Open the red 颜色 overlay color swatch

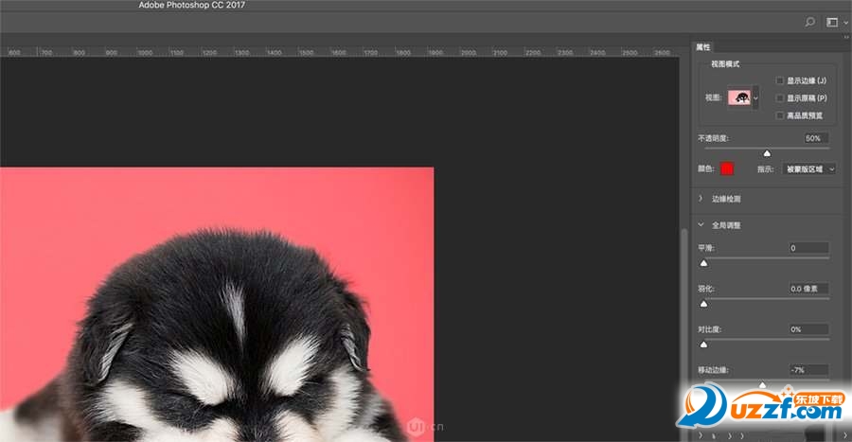(x=726, y=168)
